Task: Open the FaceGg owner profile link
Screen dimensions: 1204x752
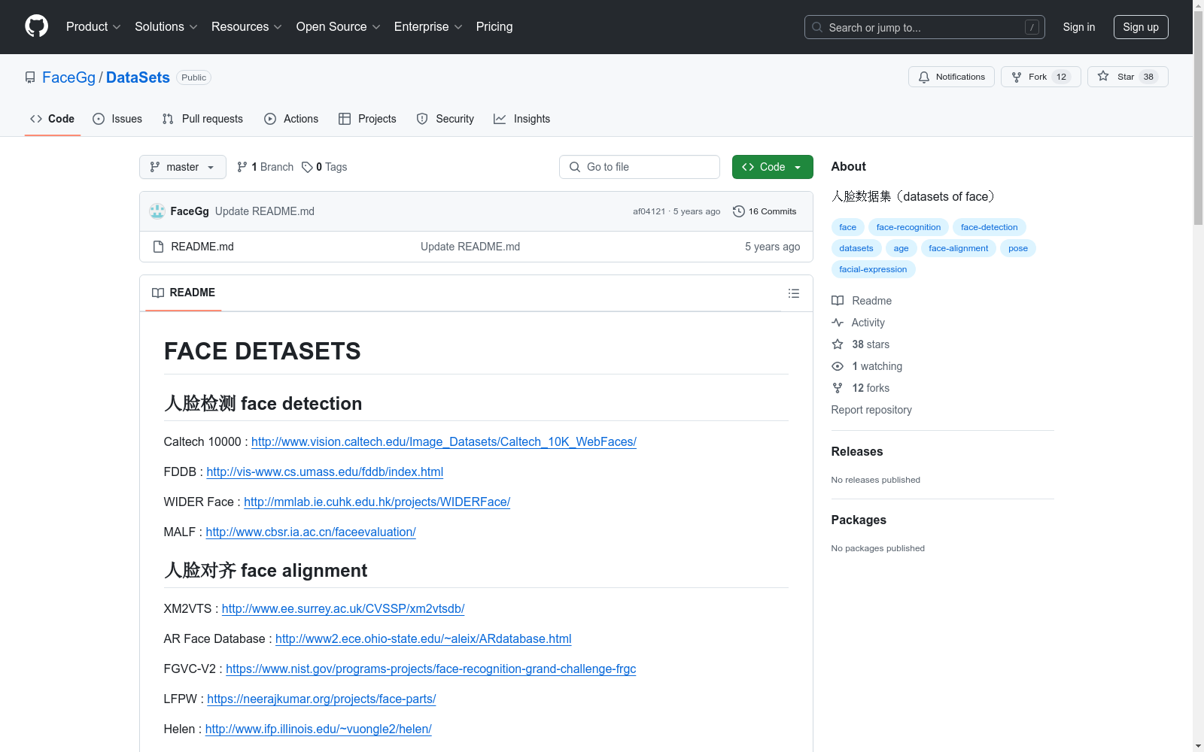Action: click(68, 77)
